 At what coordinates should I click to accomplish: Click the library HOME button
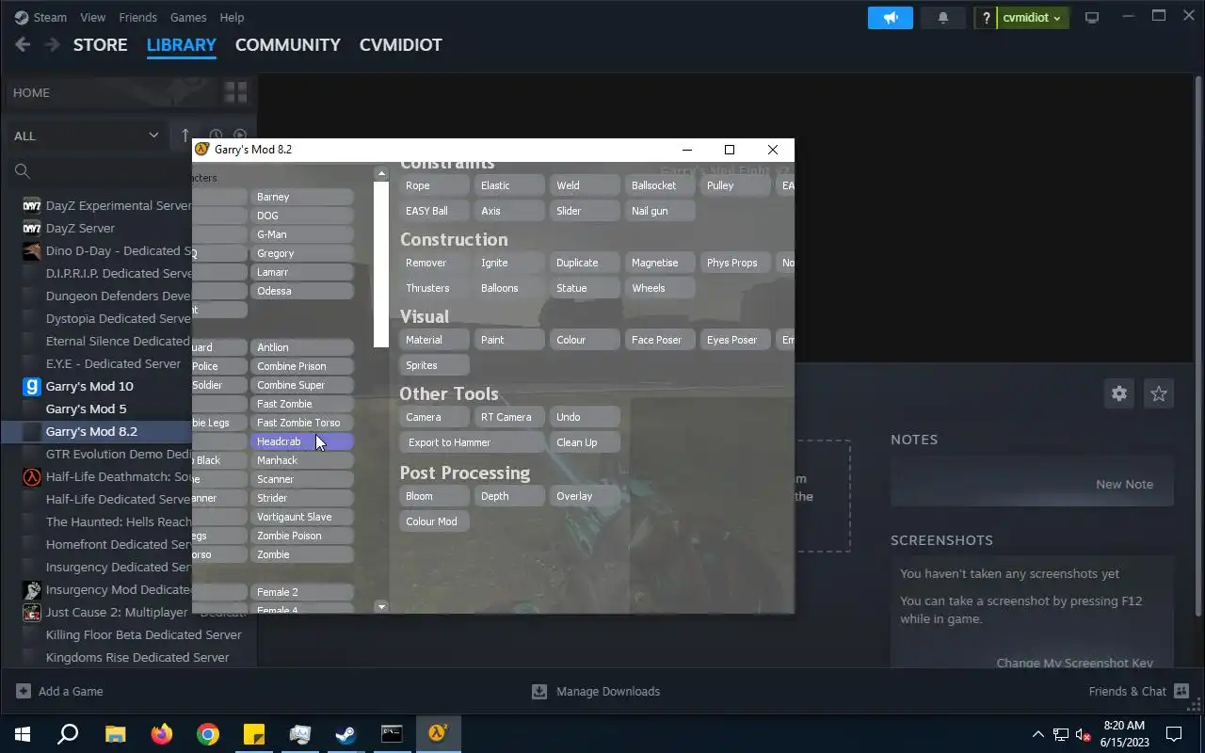coord(111,92)
